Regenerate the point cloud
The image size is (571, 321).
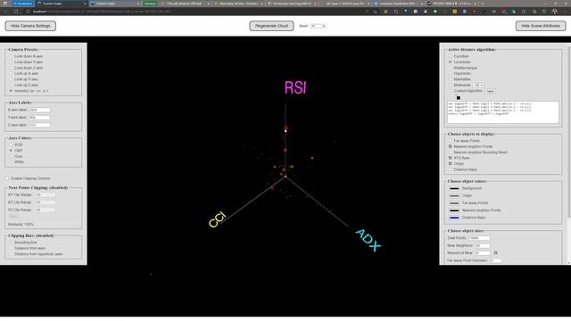click(x=271, y=26)
